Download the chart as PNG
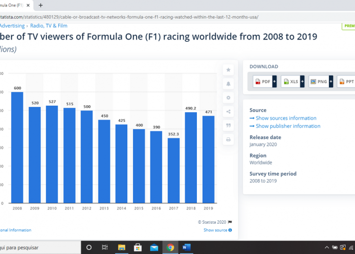Viewport: 355px width, 254px height. click(x=319, y=82)
